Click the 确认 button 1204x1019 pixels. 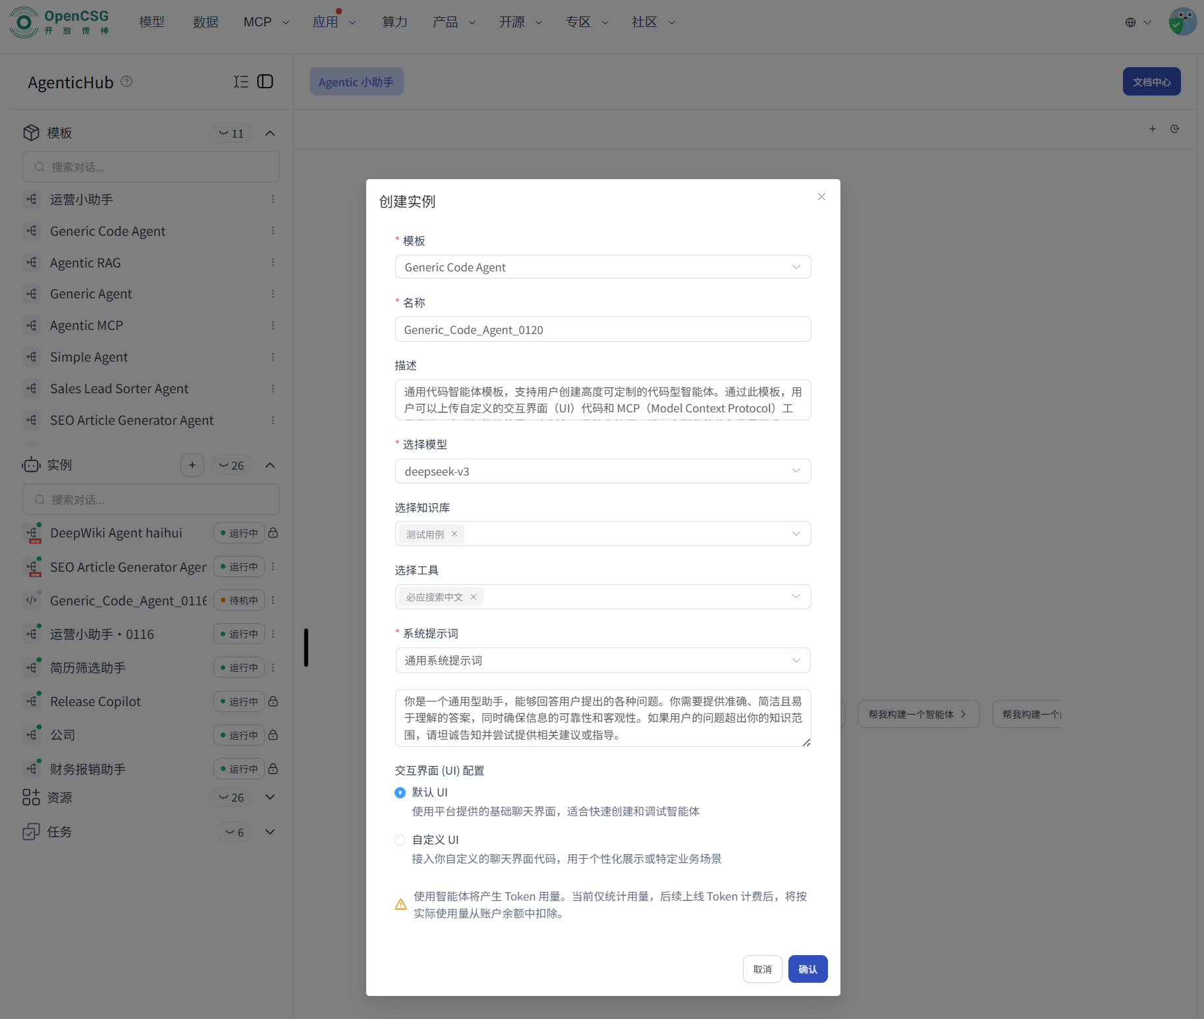tap(807, 969)
